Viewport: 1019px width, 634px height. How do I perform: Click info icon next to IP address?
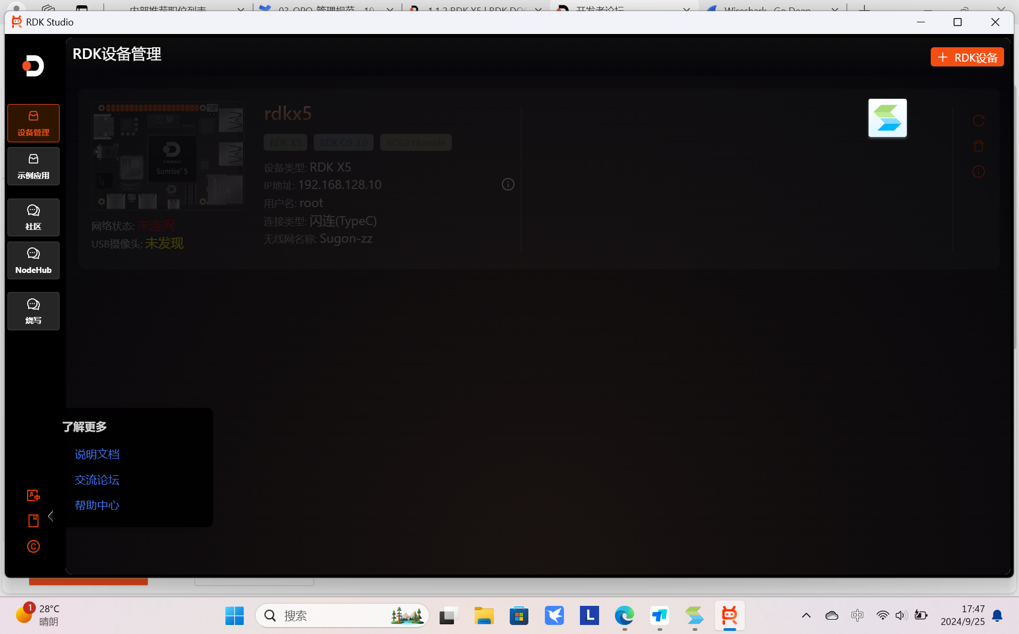508,184
